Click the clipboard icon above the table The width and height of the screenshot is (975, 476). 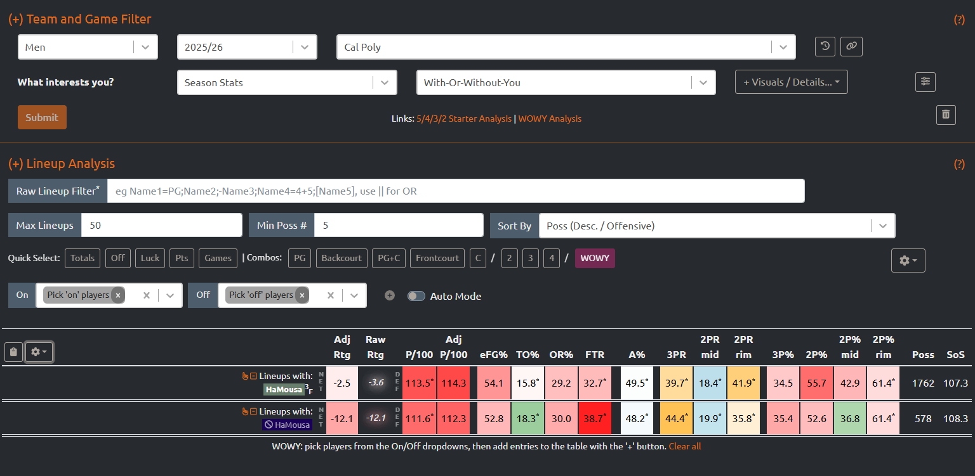(x=13, y=352)
